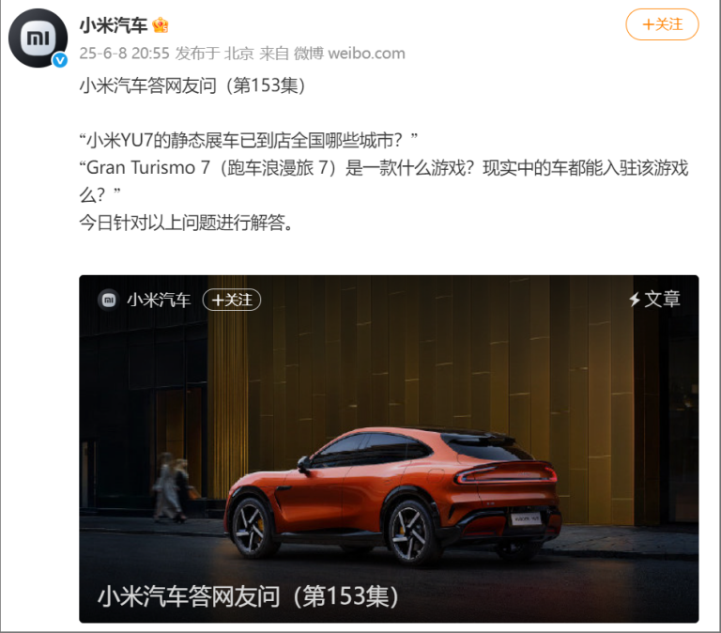Click the crown membership icon beside 小米汽车
Viewport: 721px width, 633px height.
pyautogui.click(x=160, y=24)
